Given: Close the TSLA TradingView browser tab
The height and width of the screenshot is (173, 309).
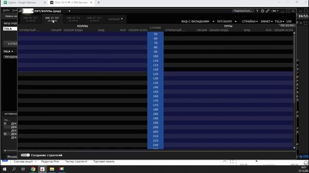Looking at the screenshot, I should 91,2.
